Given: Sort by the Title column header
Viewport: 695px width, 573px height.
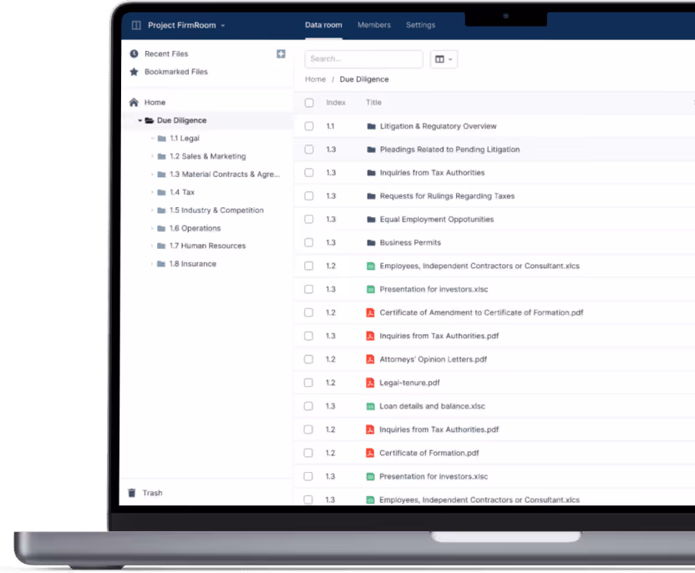Looking at the screenshot, I should tap(373, 103).
